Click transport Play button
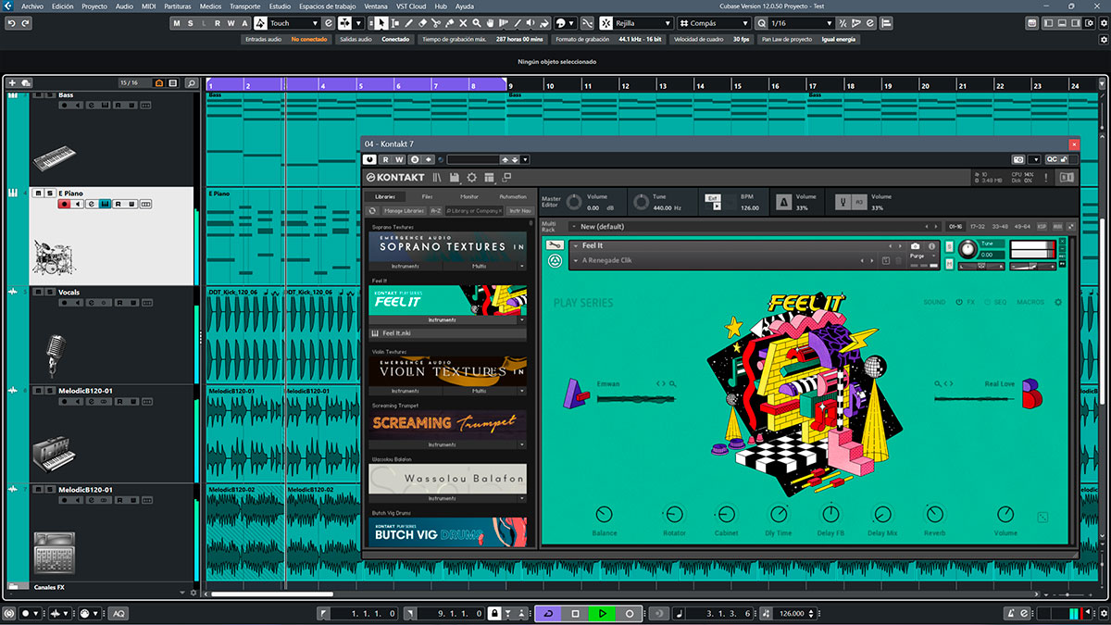This screenshot has height=625, width=1111. coord(602,613)
